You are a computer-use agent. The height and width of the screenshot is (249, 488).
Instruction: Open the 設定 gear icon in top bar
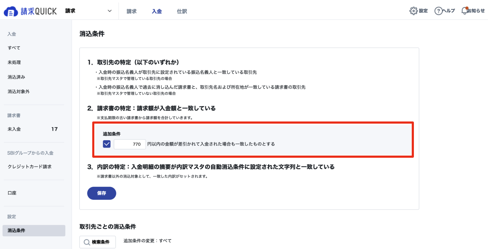[x=413, y=10]
